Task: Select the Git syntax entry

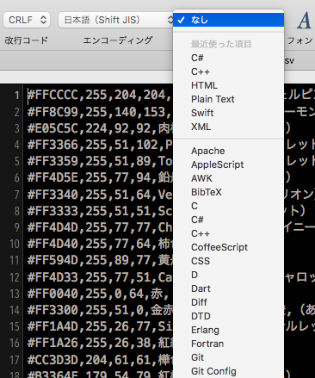Action: click(x=228, y=357)
